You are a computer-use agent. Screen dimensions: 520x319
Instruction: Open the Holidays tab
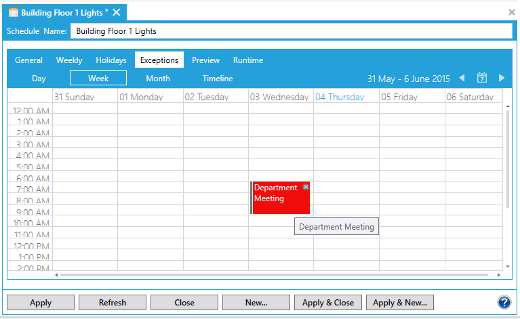[x=111, y=60]
